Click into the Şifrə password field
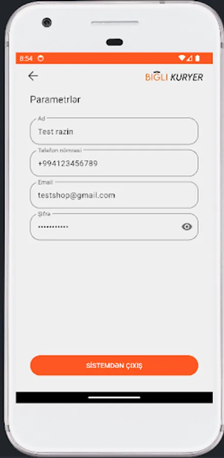The height and width of the screenshot is (458, 224). 114,226
